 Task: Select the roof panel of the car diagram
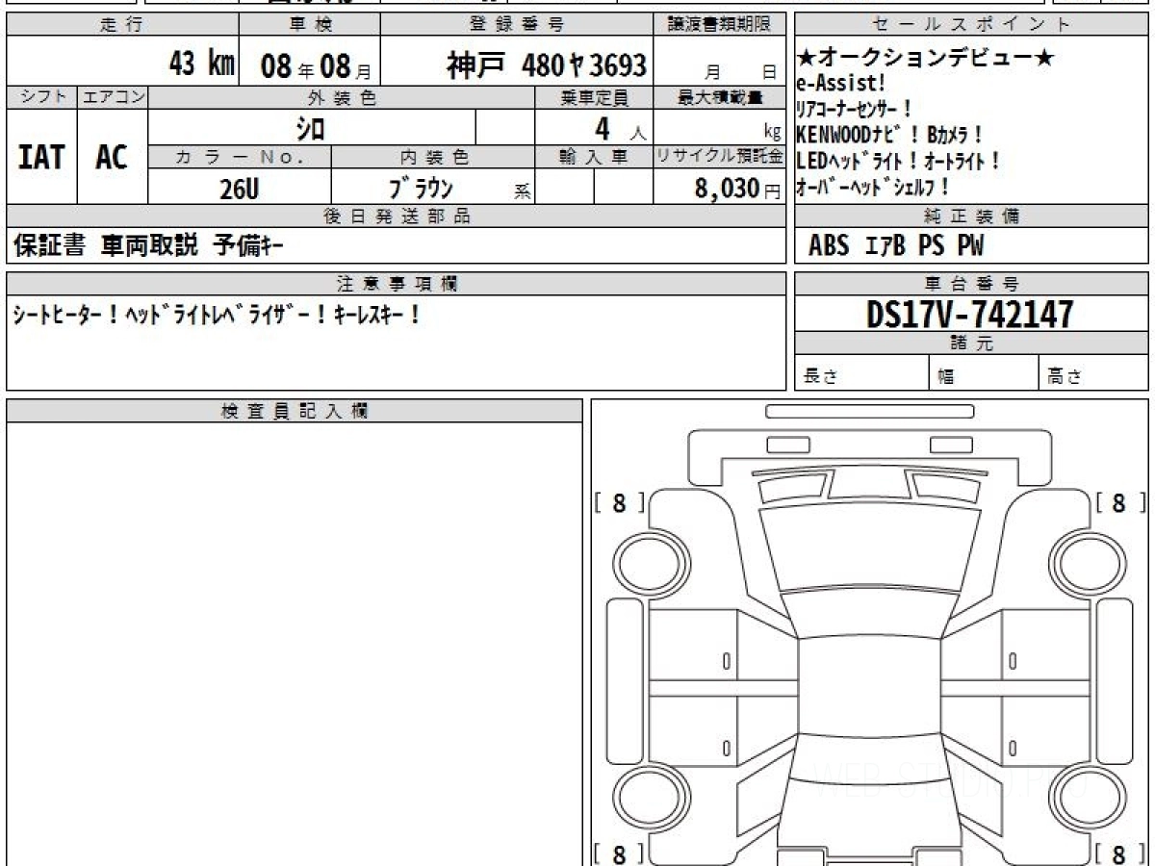(x=870, y=685)
